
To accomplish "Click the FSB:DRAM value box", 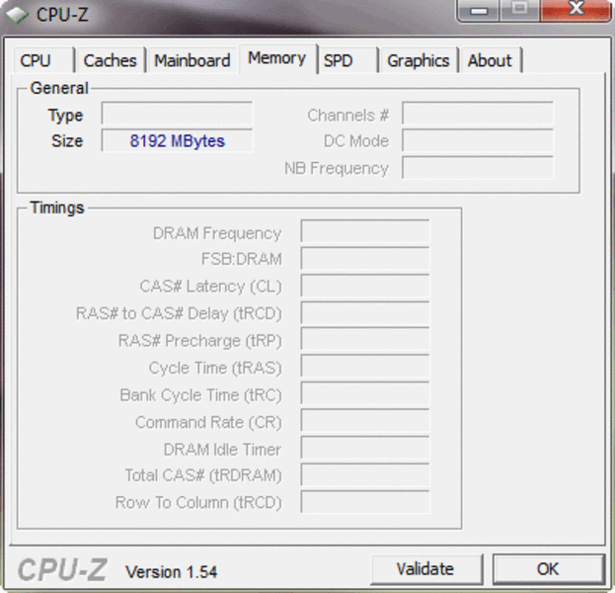I will point(365,258).
